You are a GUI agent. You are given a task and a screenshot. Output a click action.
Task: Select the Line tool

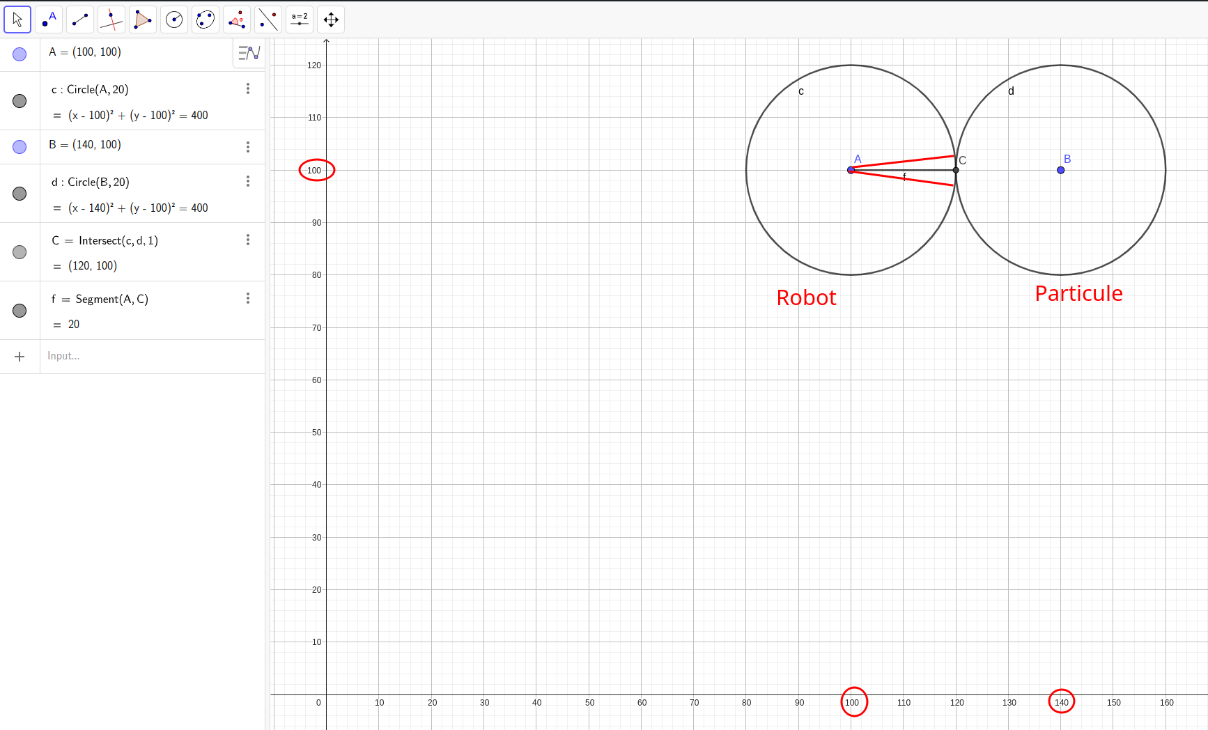point(79,20)
